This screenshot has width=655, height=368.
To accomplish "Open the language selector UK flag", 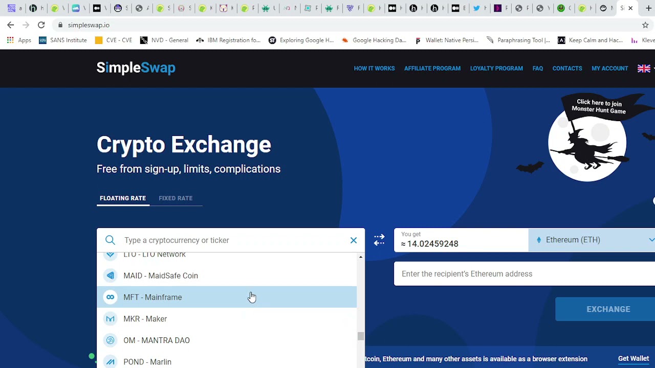I will (644, 68).
